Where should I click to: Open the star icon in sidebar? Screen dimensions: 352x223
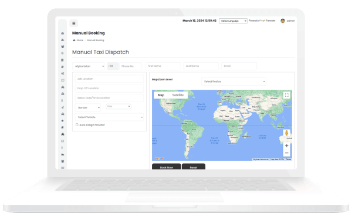click(63, 121)
